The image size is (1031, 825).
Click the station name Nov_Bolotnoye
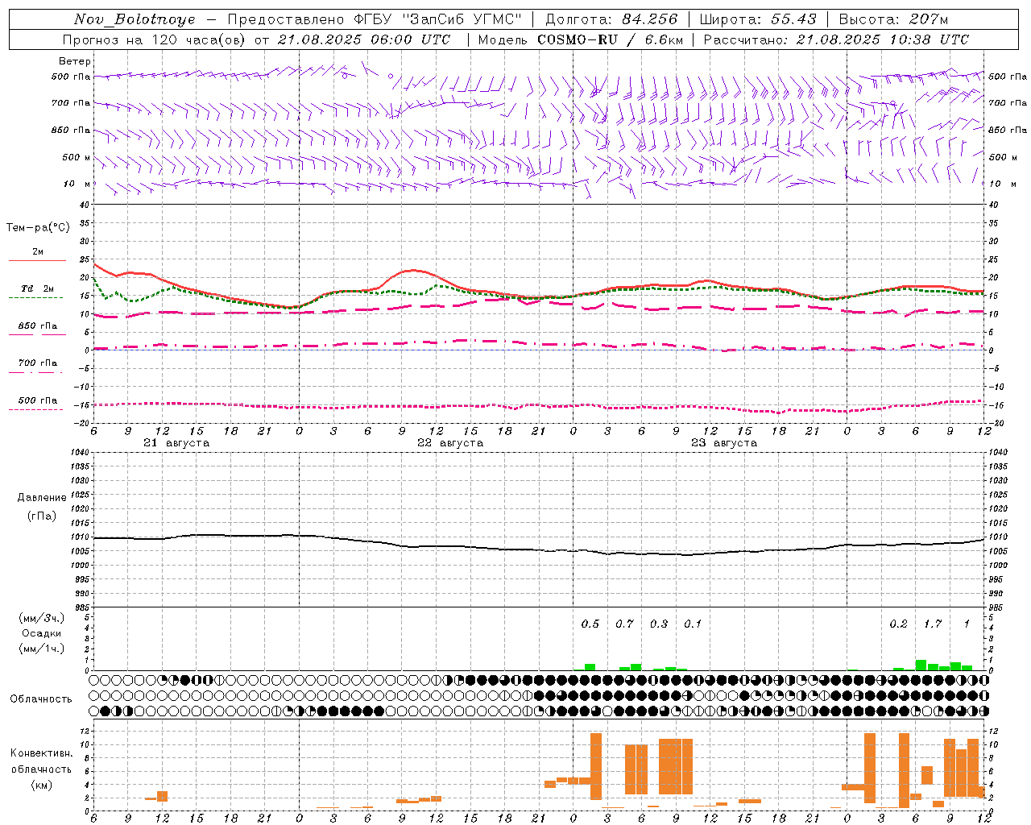[135, 19]
